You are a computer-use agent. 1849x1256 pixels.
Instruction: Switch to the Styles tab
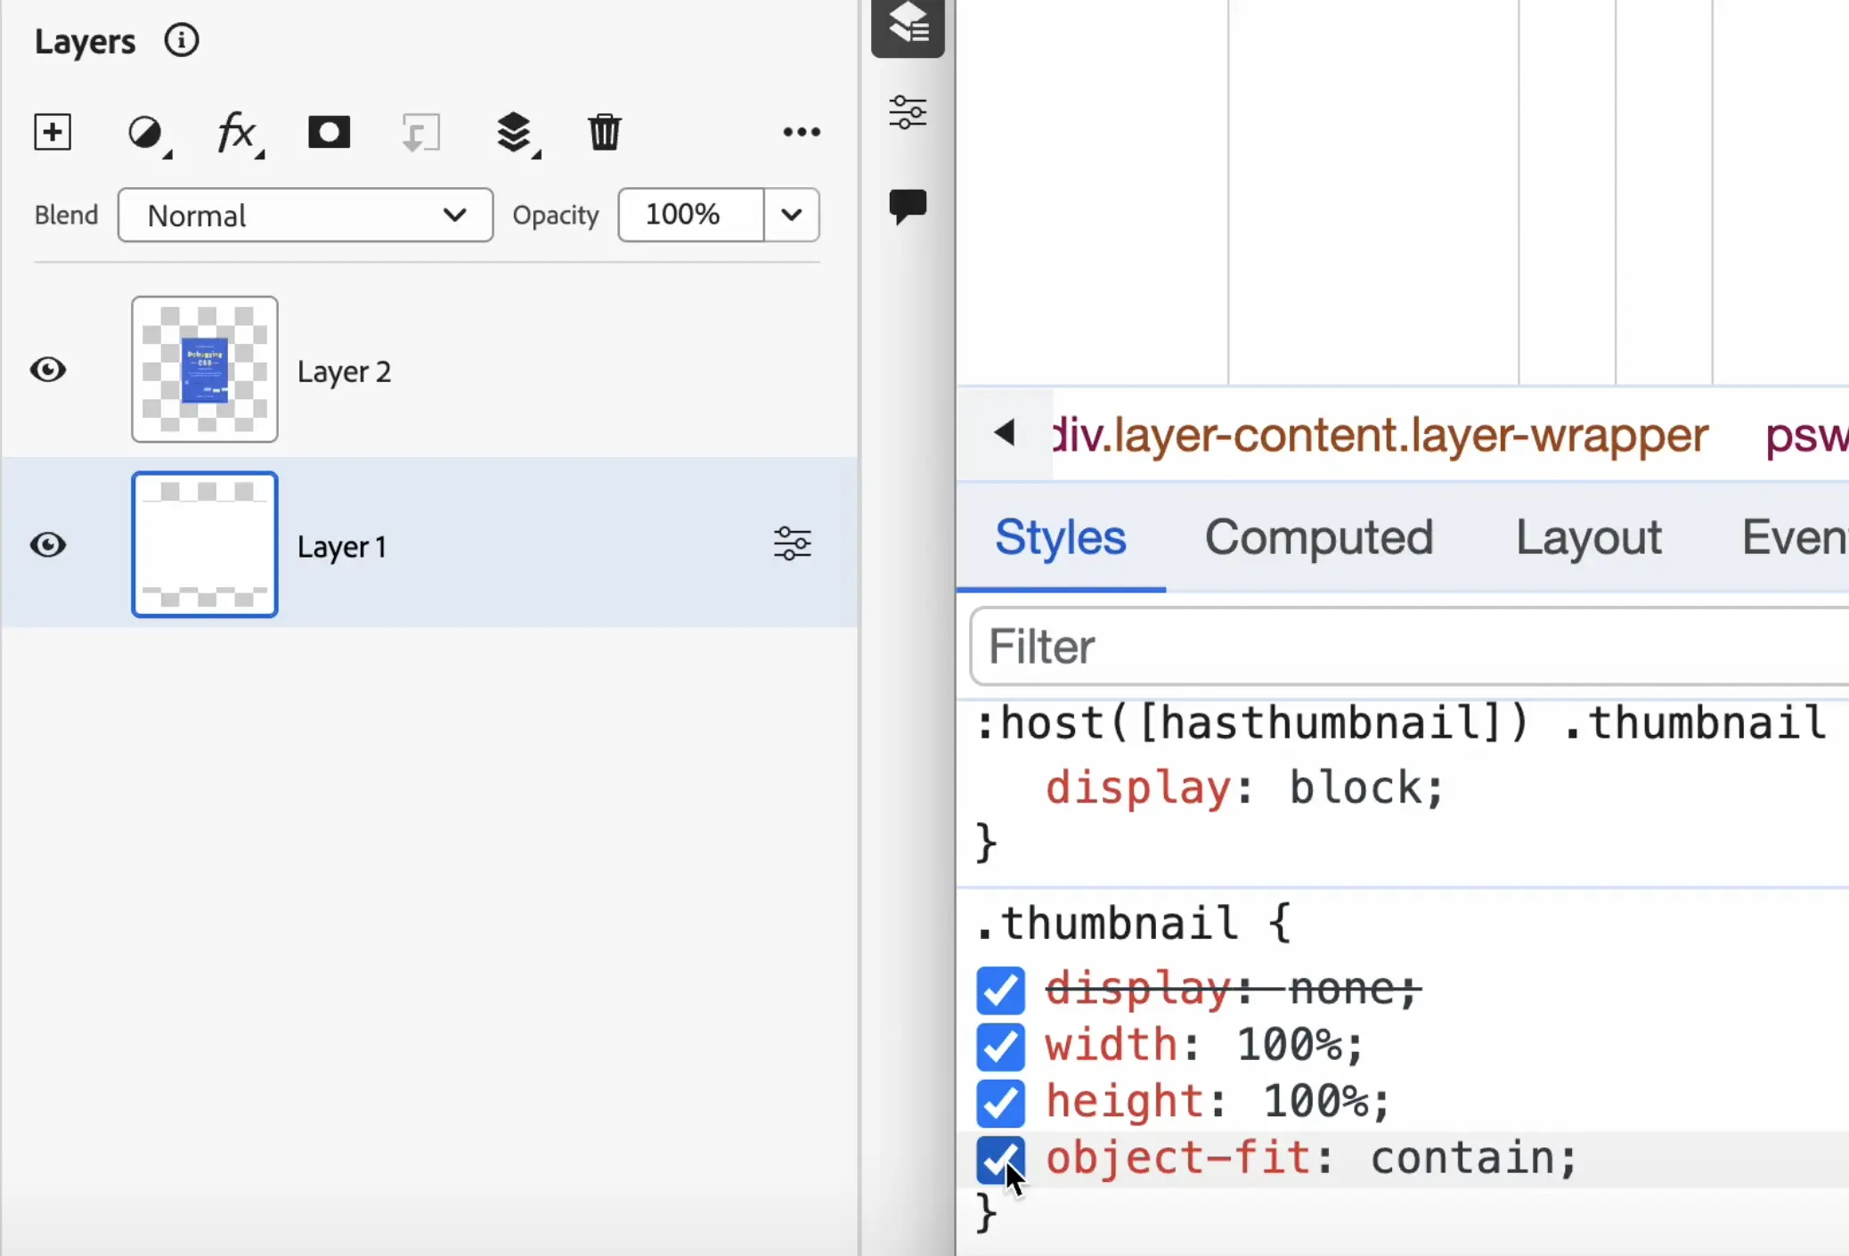click(1061, 537)
